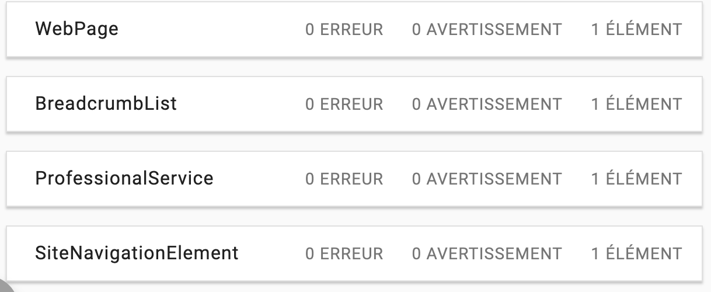Select the BreadcrumbList type name text
Image resolution: width=711 pixels, height=292 pixels.
point(106,104)
